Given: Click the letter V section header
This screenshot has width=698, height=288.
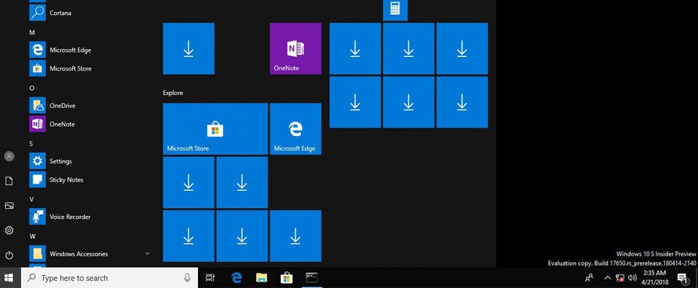Looking at the screenshot, I should pos(32,199).
